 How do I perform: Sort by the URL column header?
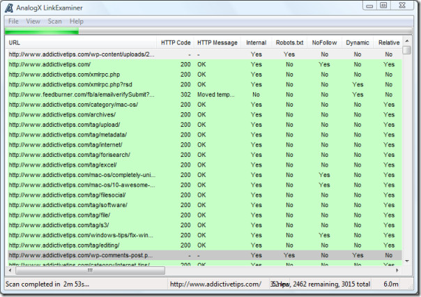click(x=81, y=43)
